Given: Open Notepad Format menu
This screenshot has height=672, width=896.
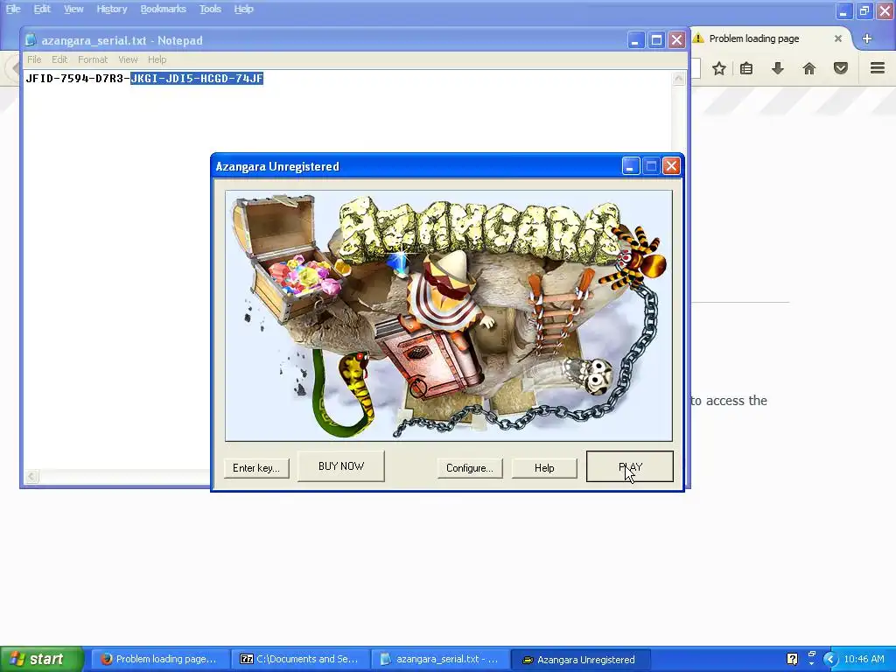Looking at the screenshot, I should 93,59.
